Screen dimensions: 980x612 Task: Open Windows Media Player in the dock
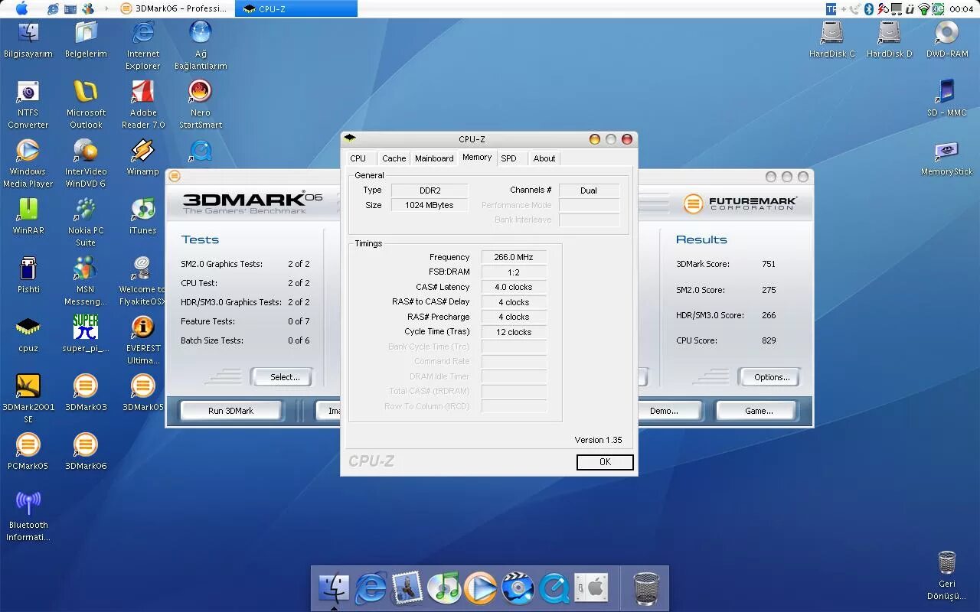[x=481, y=588]
